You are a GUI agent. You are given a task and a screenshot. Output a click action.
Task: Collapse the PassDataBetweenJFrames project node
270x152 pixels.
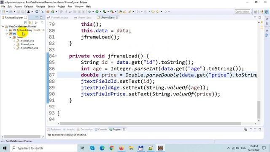pyautogui.click(x=3, y=27)
